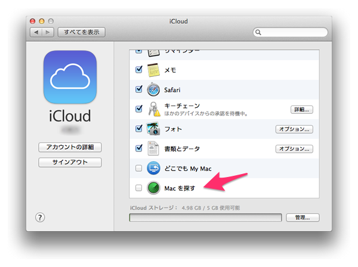Click the Mac を探す label
The image size is (358, 267).
(x=180, y=188)
